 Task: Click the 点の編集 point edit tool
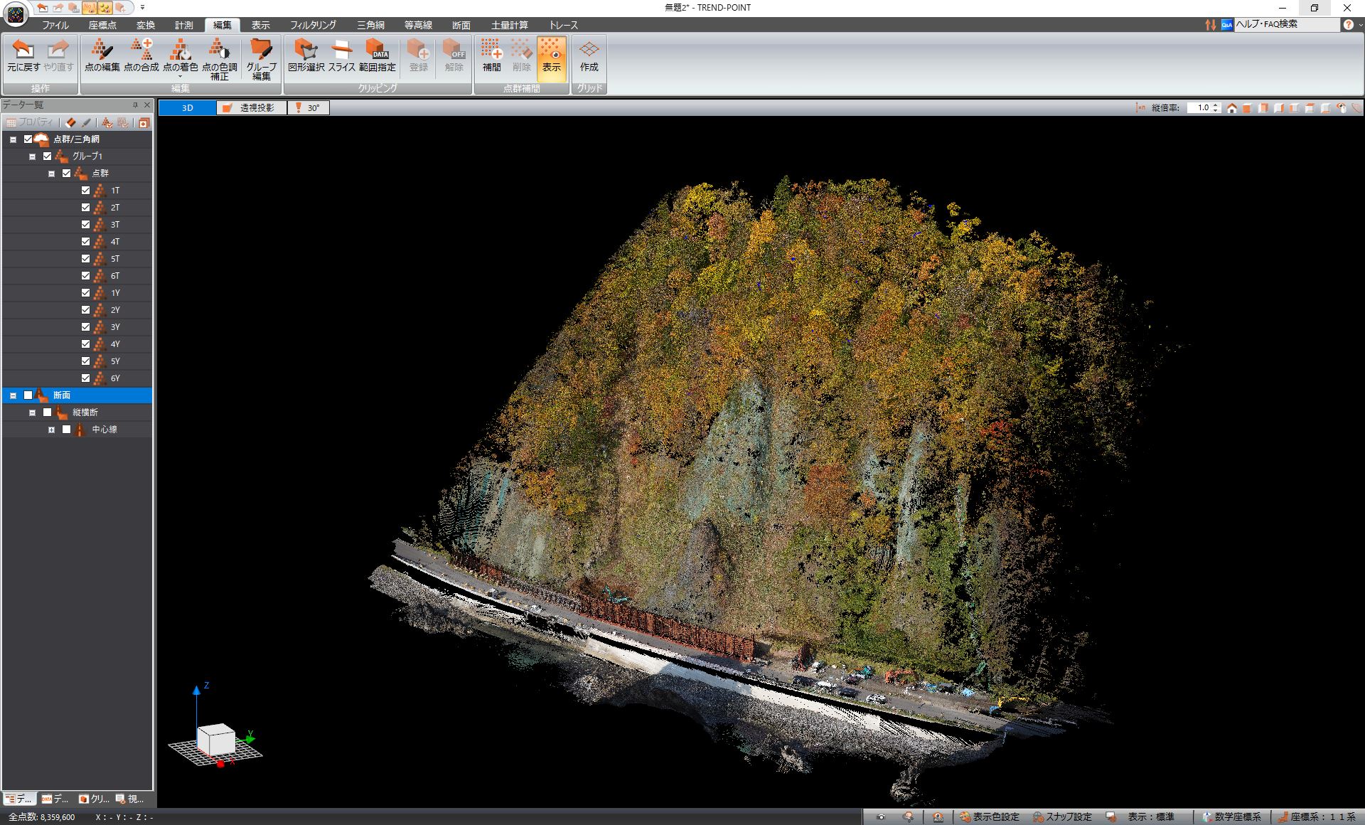click(102, 55)
